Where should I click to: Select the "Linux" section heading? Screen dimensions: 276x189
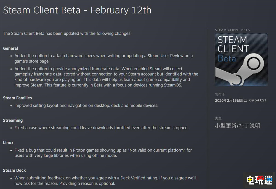pos(8,143)
